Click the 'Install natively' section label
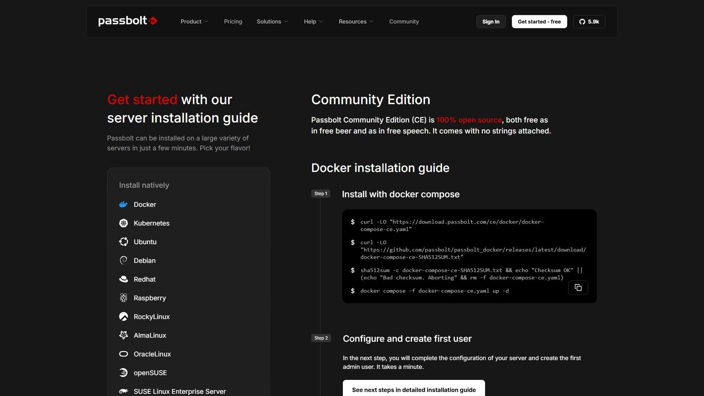704x396 pixels. pyautogui.click(x=144, y=186)
